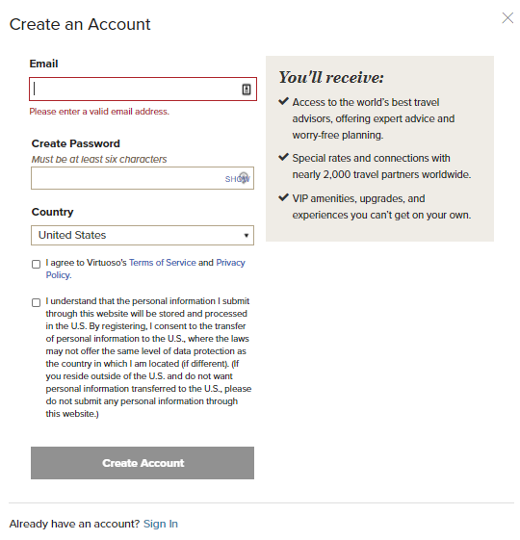
Task: Open the Terms of Service link
Action: 163,263
